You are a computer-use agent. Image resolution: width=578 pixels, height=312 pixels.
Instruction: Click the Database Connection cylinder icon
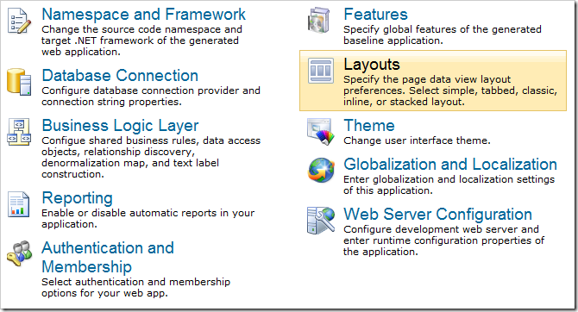pyautogui.click(x=18, y=82)
